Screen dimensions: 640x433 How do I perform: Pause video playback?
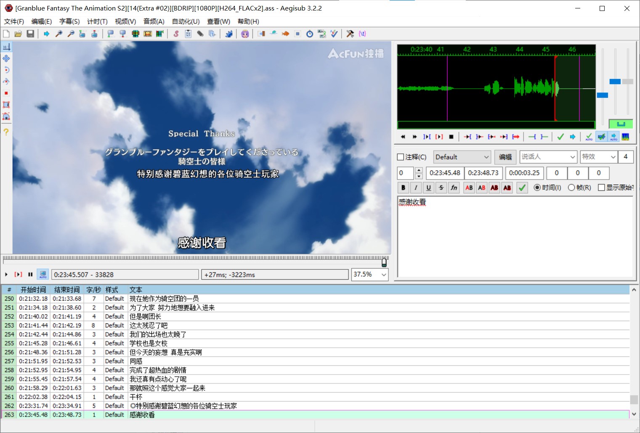(x=30, y=275)
